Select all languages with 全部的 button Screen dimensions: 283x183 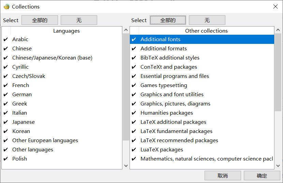pos(40,20)
